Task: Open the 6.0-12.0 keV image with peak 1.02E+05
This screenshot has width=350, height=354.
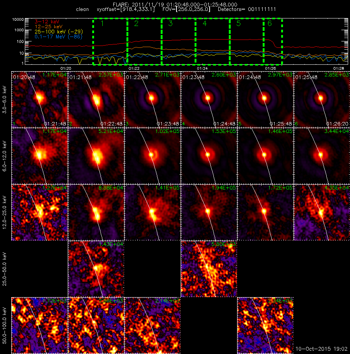Action: click(152, 156)
